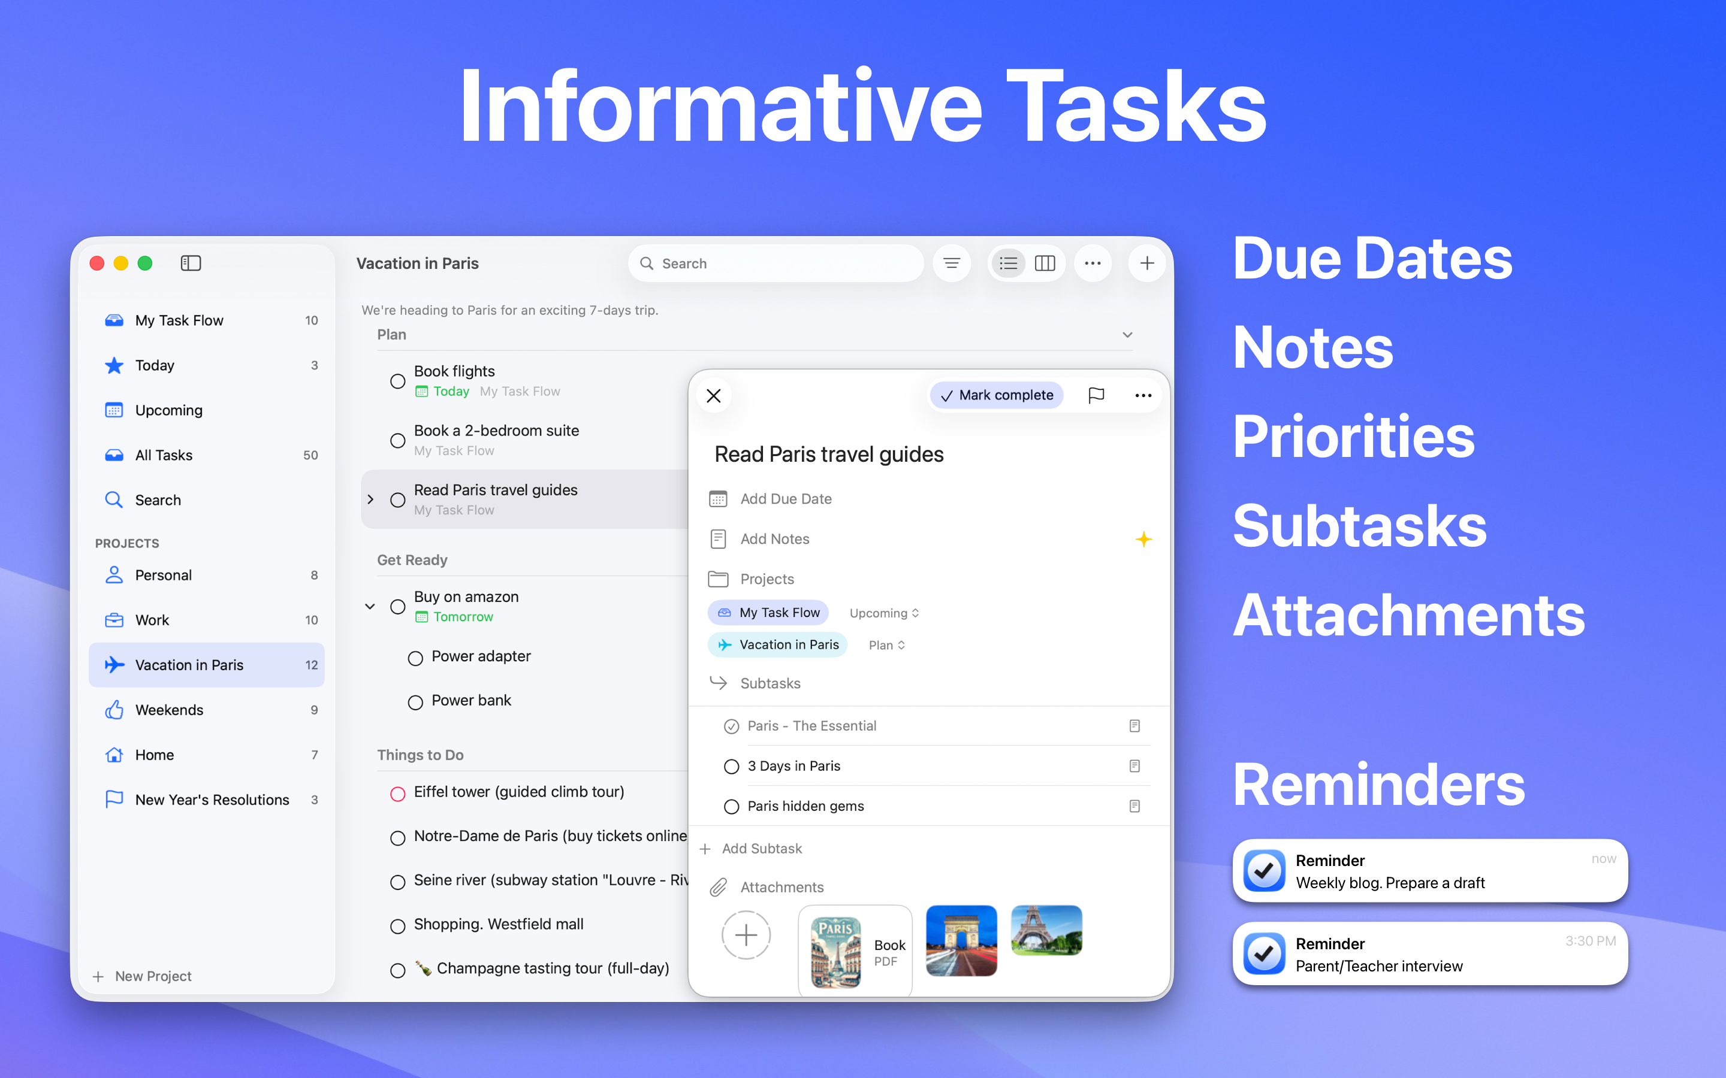
Task: Collapse Buy on amazon subtasks
Action: [x=370, y=607]
